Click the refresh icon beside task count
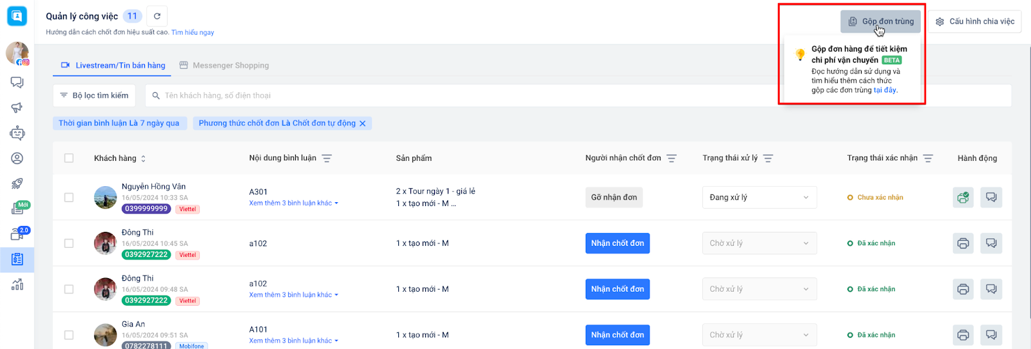Viewport: 1031px width, 349px height. click(x=157, y=16)
